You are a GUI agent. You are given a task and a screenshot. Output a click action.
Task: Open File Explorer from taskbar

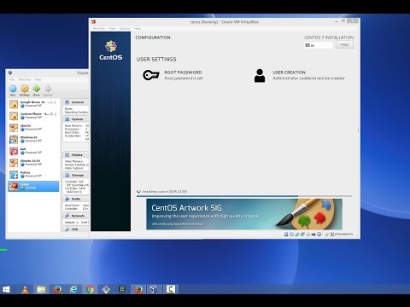coord(41,289)
